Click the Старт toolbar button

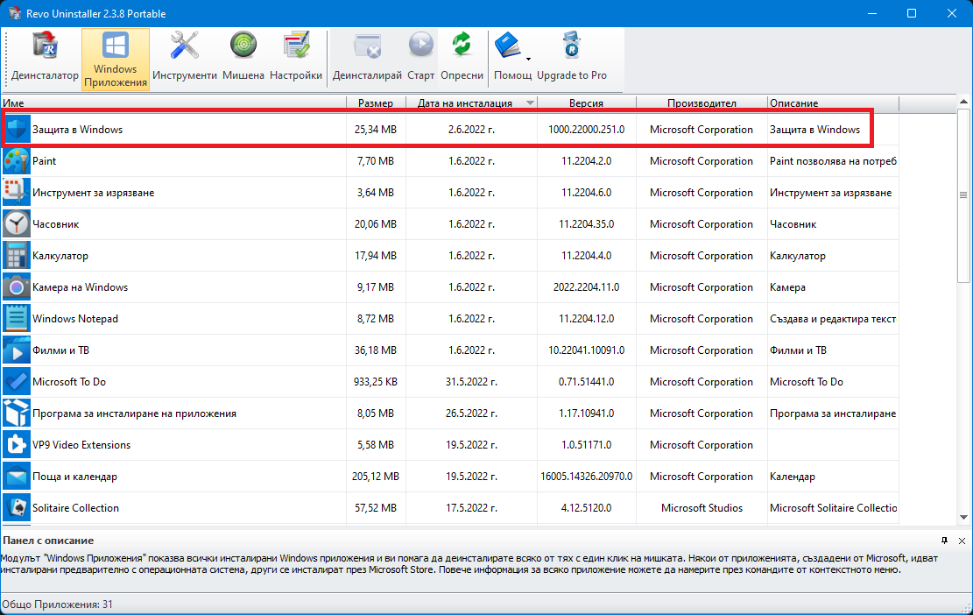coord(420,59)
